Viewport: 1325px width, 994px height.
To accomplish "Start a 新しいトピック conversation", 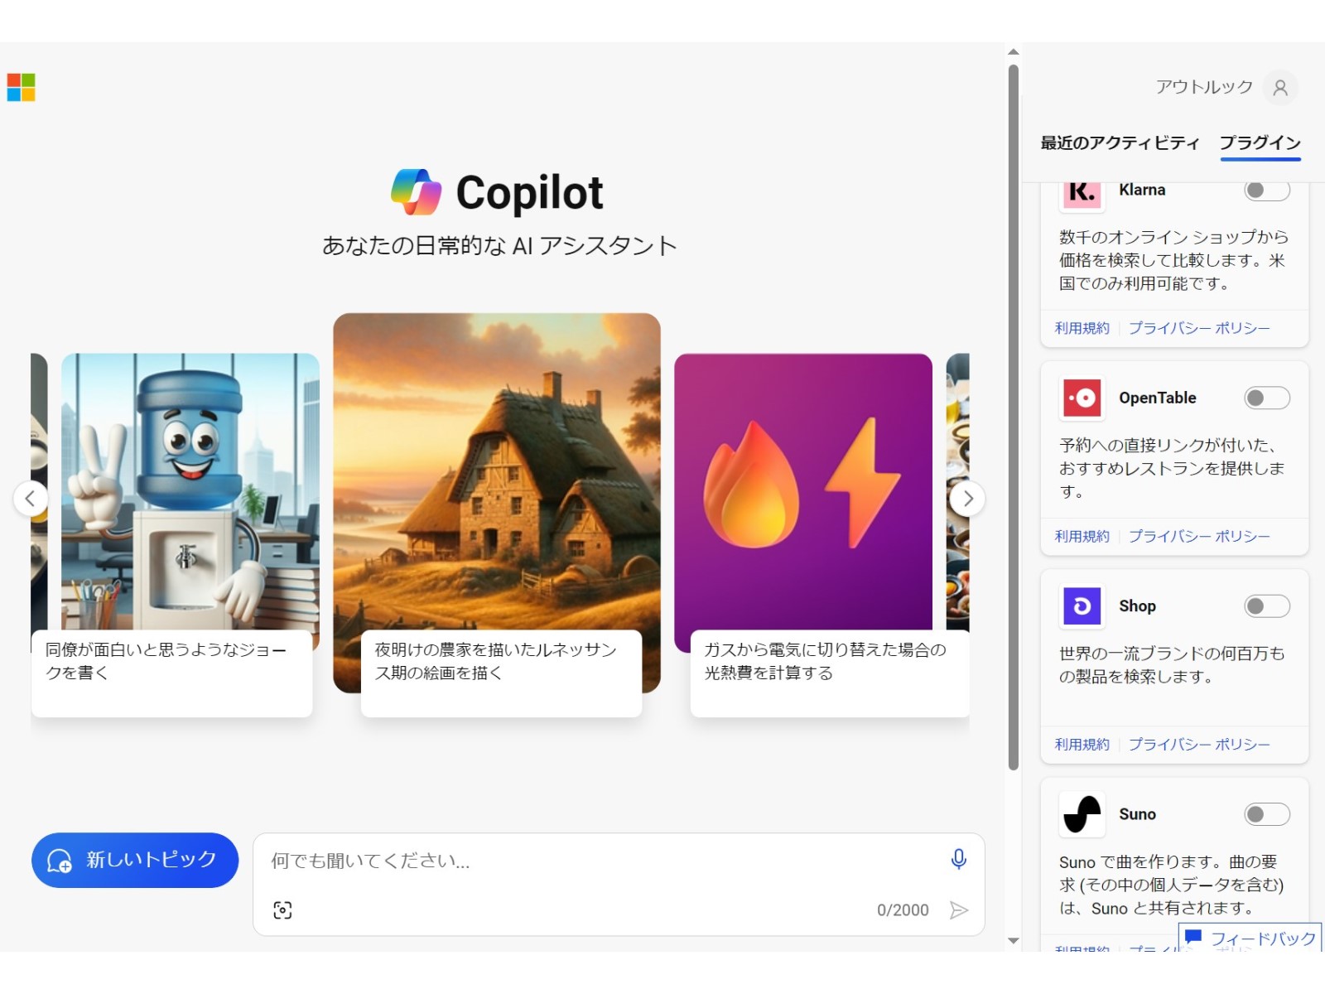I will point(135,860).
